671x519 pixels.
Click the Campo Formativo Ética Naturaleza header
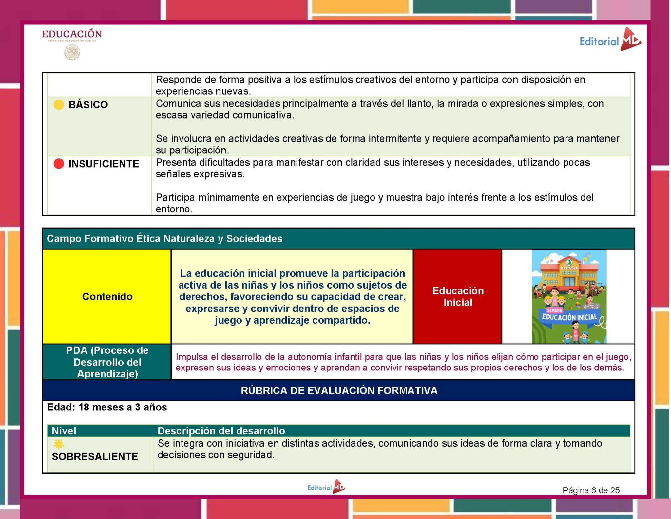(164, 239)
